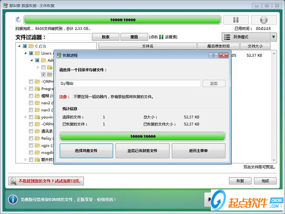This screenshot has height=214, width=285.
Task: Expand the Progra... folder node
Action: point(25,88)
